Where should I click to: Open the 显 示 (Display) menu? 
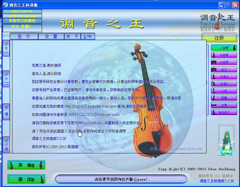pos(24,36)
